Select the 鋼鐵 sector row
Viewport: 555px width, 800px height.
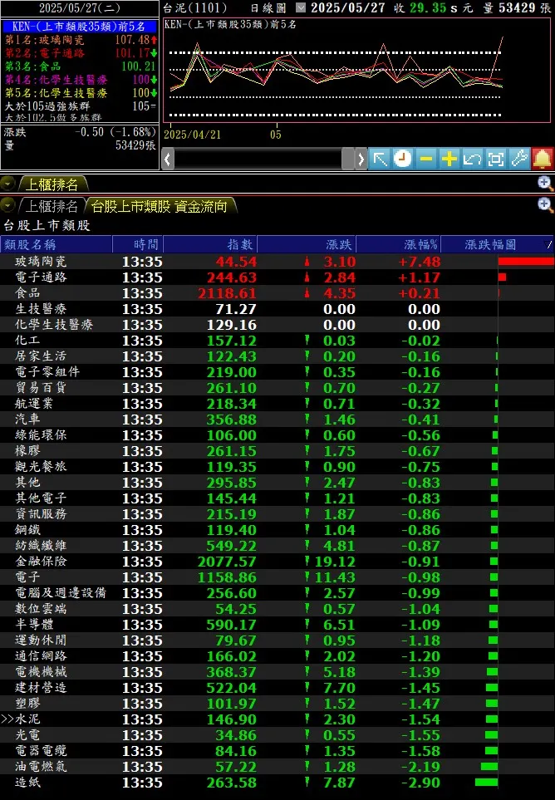point(277,530)
